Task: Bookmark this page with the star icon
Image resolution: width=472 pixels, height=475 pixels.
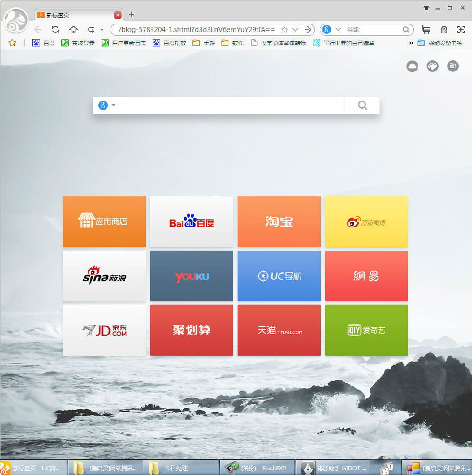Action: point(284,30)
